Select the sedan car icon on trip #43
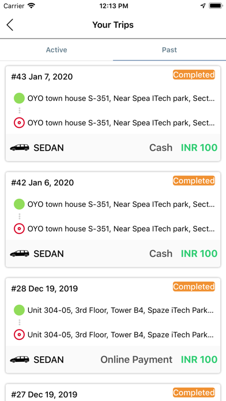Image resolution: width=226 pixels, height=401 pixels. 20,147
